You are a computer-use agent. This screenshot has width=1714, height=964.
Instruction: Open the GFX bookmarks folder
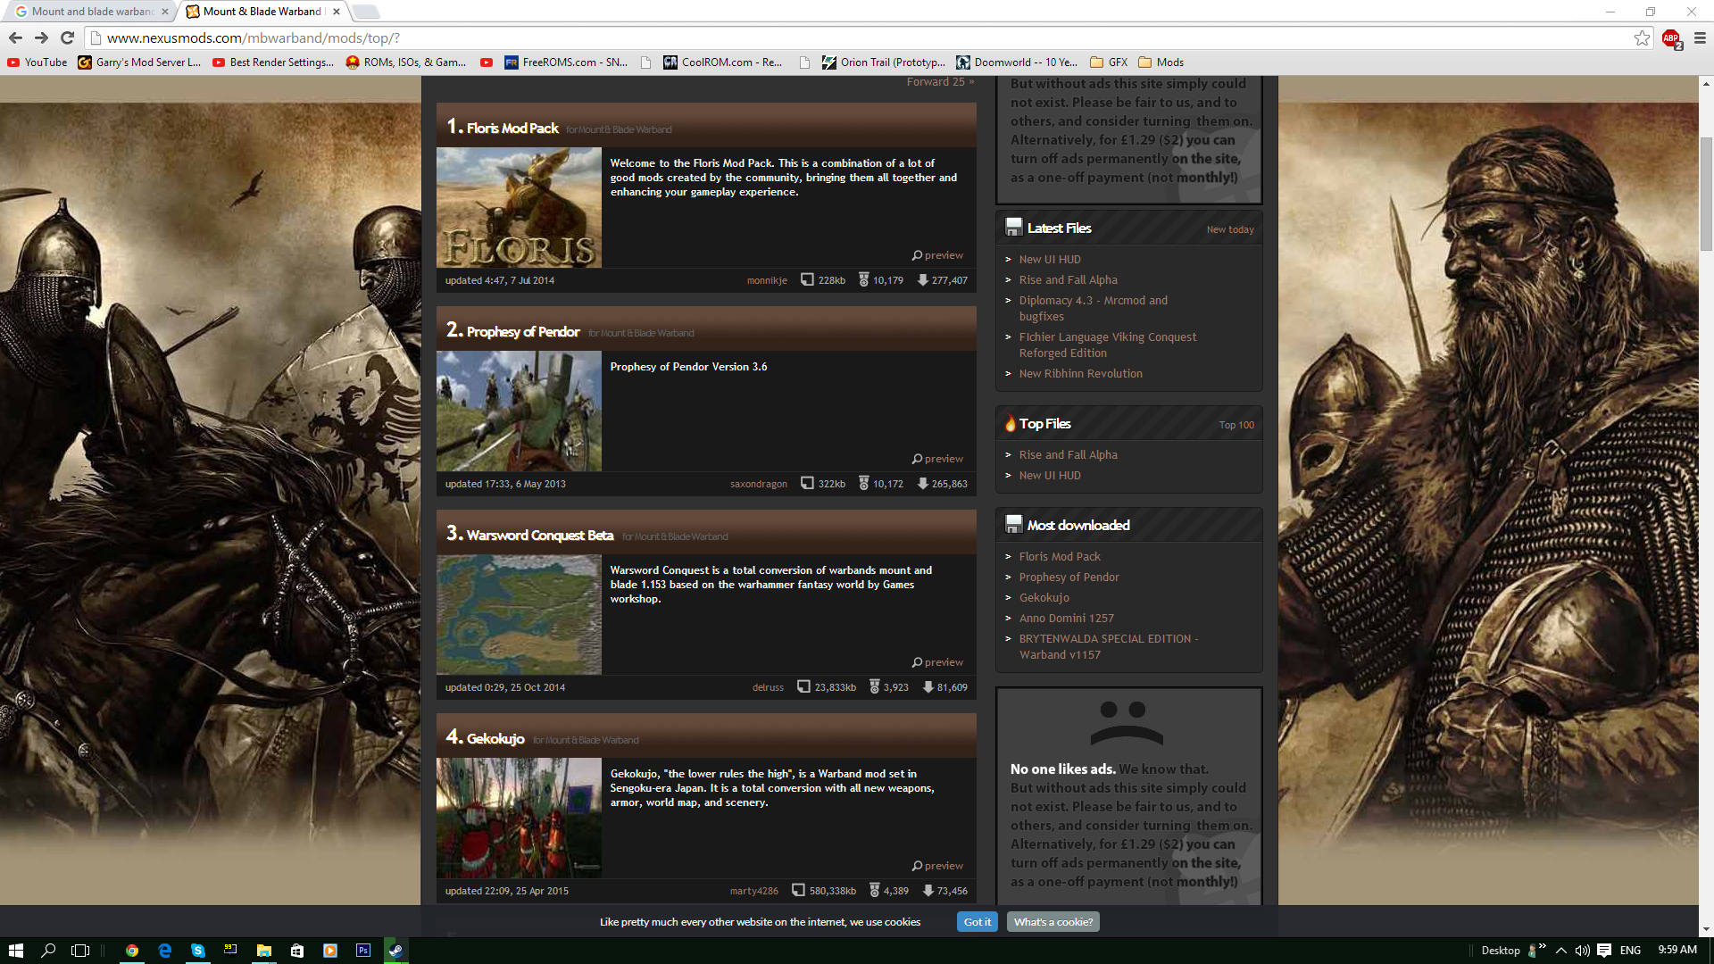point(1109,62)
